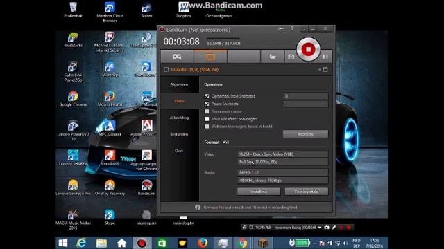Select the Steam desktop shortcut
The image size is (444, 249).
click(x=146, y=10)
